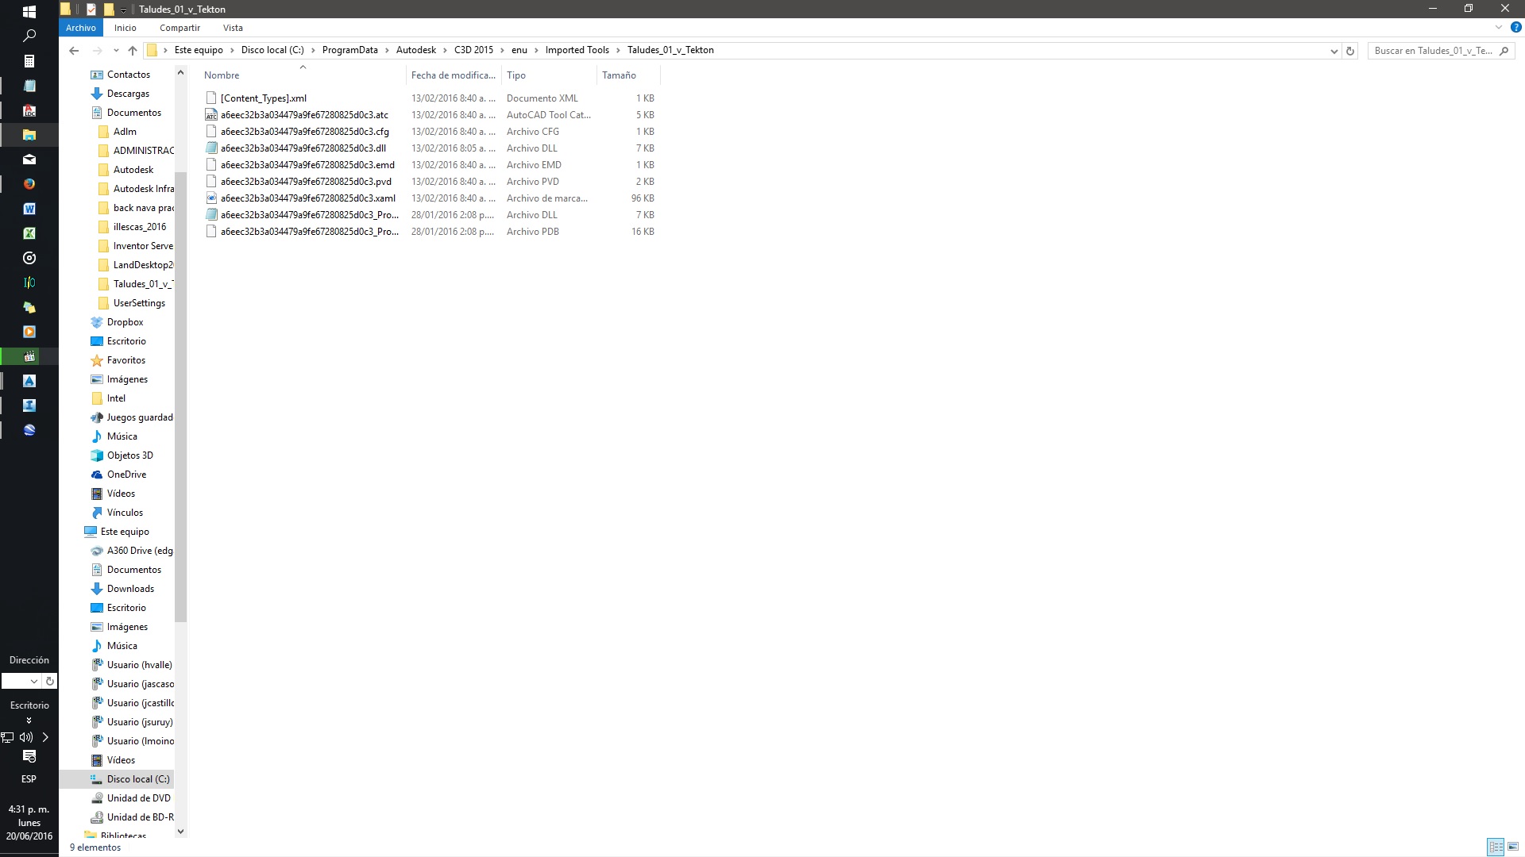Select the .xaml file in the list
Viewport: 1525px width, 857px height.
click(307, 198)
